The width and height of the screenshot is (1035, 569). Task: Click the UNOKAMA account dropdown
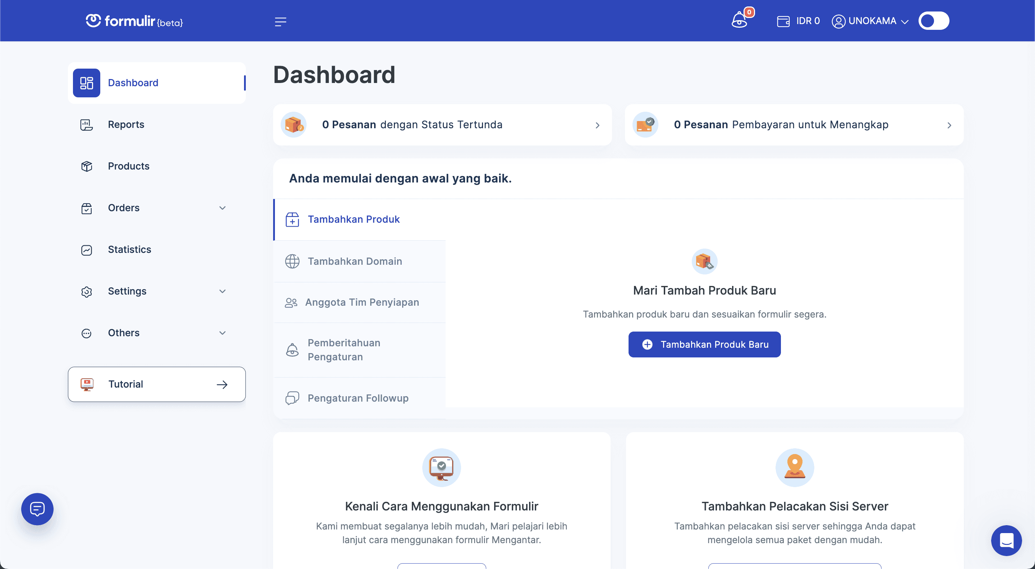[871, 20]
